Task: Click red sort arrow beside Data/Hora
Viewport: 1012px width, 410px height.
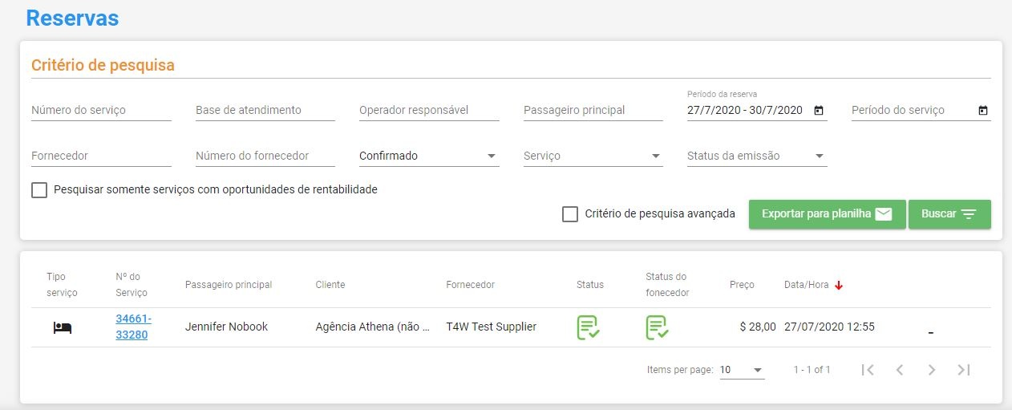Action: click(x=839, y=285)
